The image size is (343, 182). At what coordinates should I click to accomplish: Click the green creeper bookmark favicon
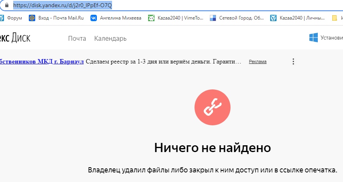pyautogui.click(x=151, y=18)
